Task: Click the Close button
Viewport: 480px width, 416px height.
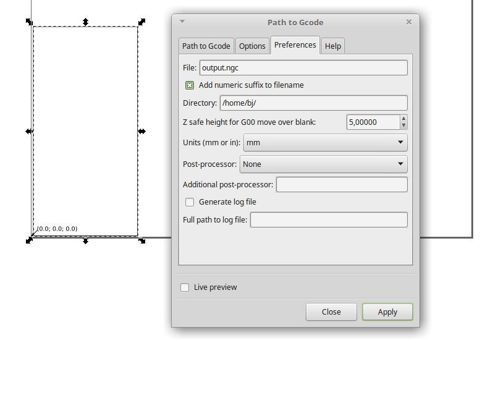Action: click(x=331, y=312)
